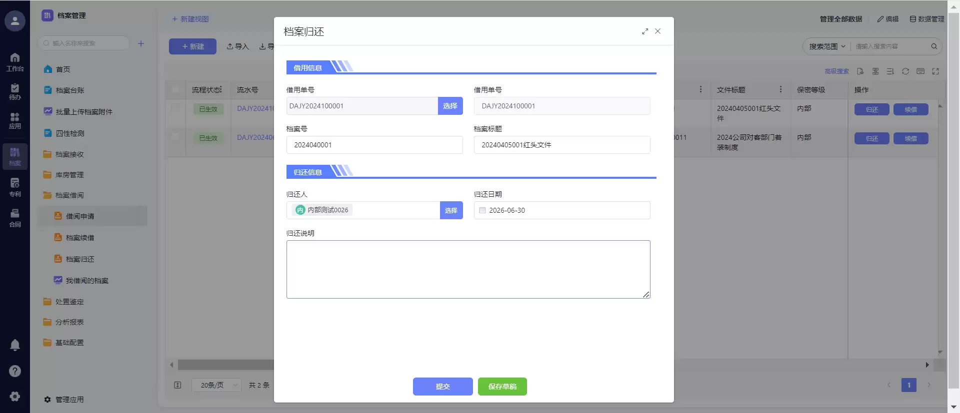Click 管理应用 at sidebar bottom
This screenshot has height=413, width=960.
pos(64,400)
